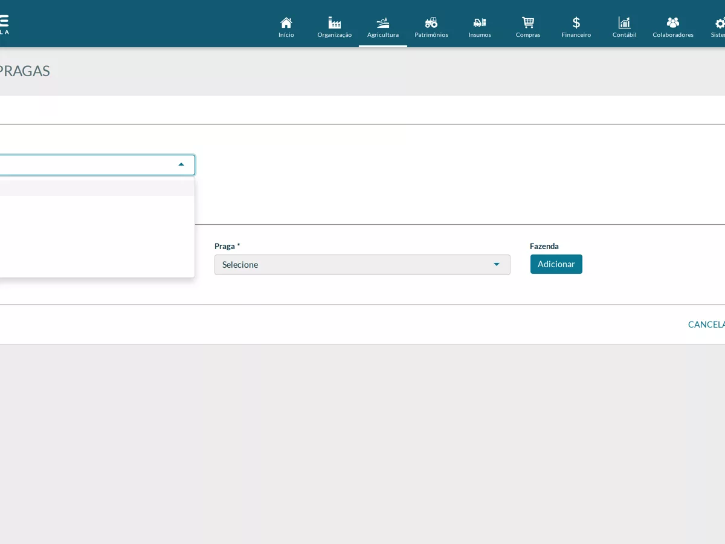The width and height of the screenshot is (725, 544).
Task: Open the Início home icon
Action: (x=286, y=22)
